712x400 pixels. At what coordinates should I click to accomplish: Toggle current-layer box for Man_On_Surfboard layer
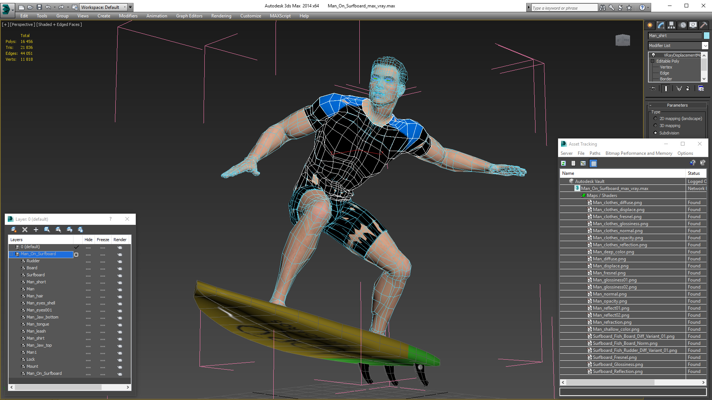(x=76, y=254)
